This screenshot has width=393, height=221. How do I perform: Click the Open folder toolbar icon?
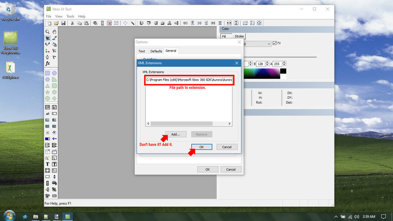click(56, 23)
